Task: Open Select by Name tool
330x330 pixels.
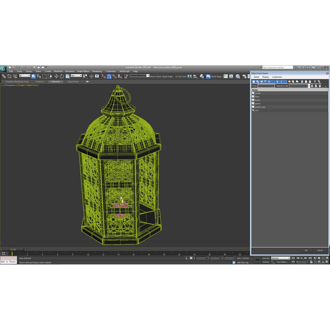Action: tap(39, 76)
